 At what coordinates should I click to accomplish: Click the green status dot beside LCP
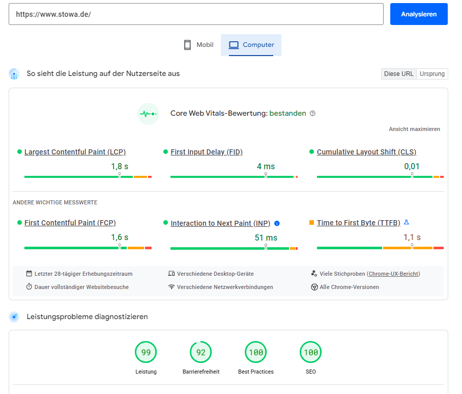click(19, 152)
